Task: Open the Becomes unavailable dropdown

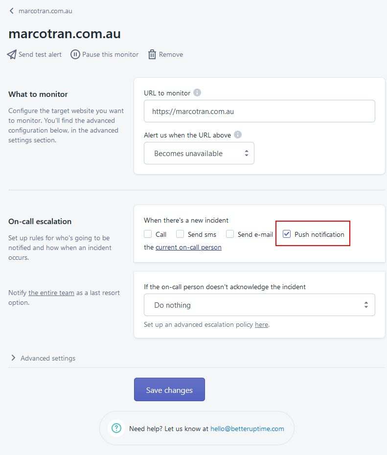Action: coord(199,153)
